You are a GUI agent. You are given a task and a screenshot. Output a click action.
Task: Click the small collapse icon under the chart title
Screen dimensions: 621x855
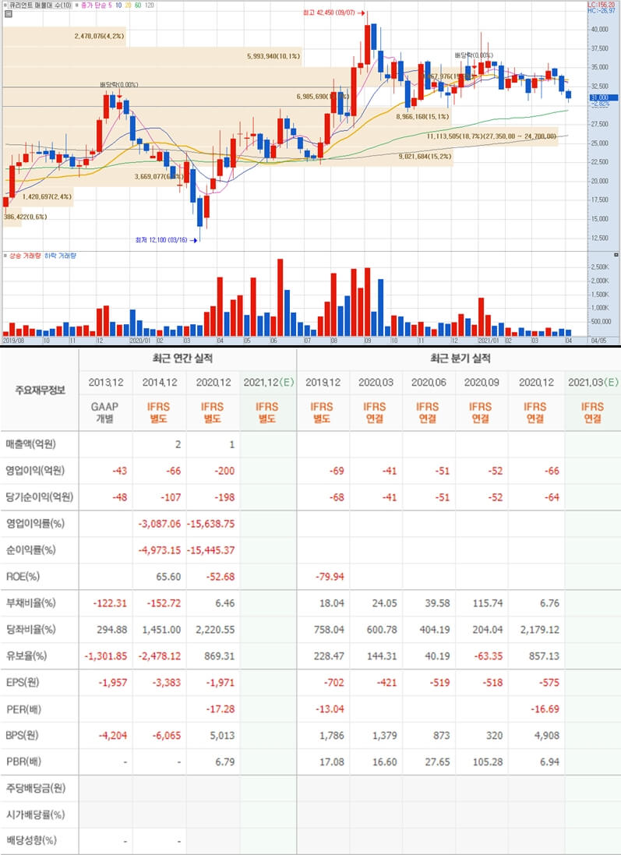pos(8,14)
